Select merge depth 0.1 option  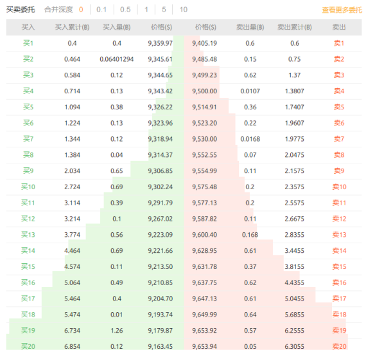point(101,10)
